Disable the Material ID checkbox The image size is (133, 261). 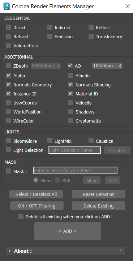(x=71, y=94)
